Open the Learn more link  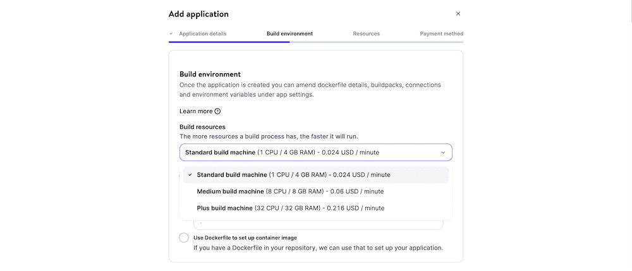(196, 111)
